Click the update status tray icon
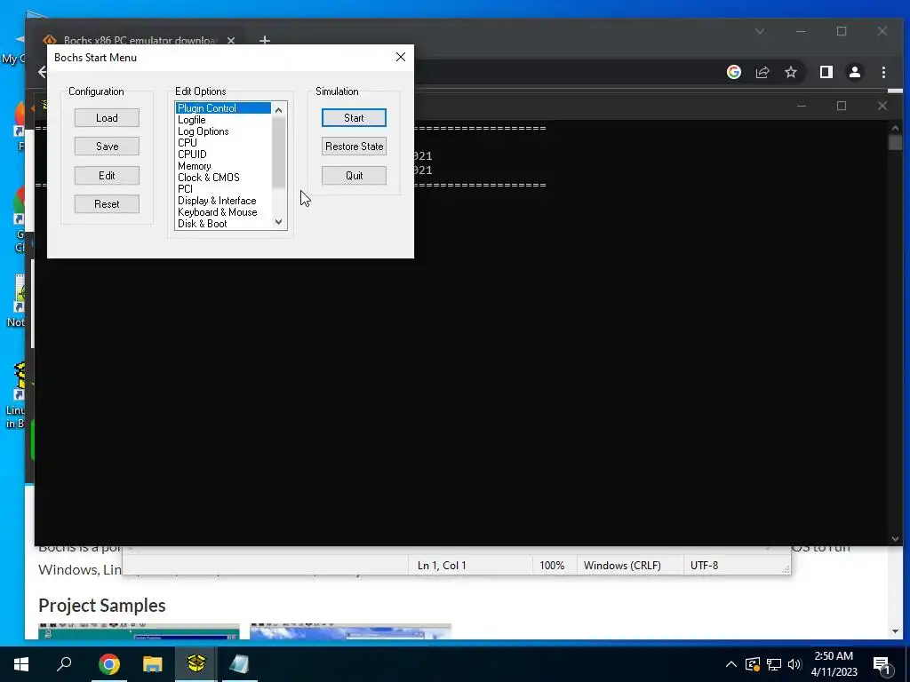 pos(753,664)
